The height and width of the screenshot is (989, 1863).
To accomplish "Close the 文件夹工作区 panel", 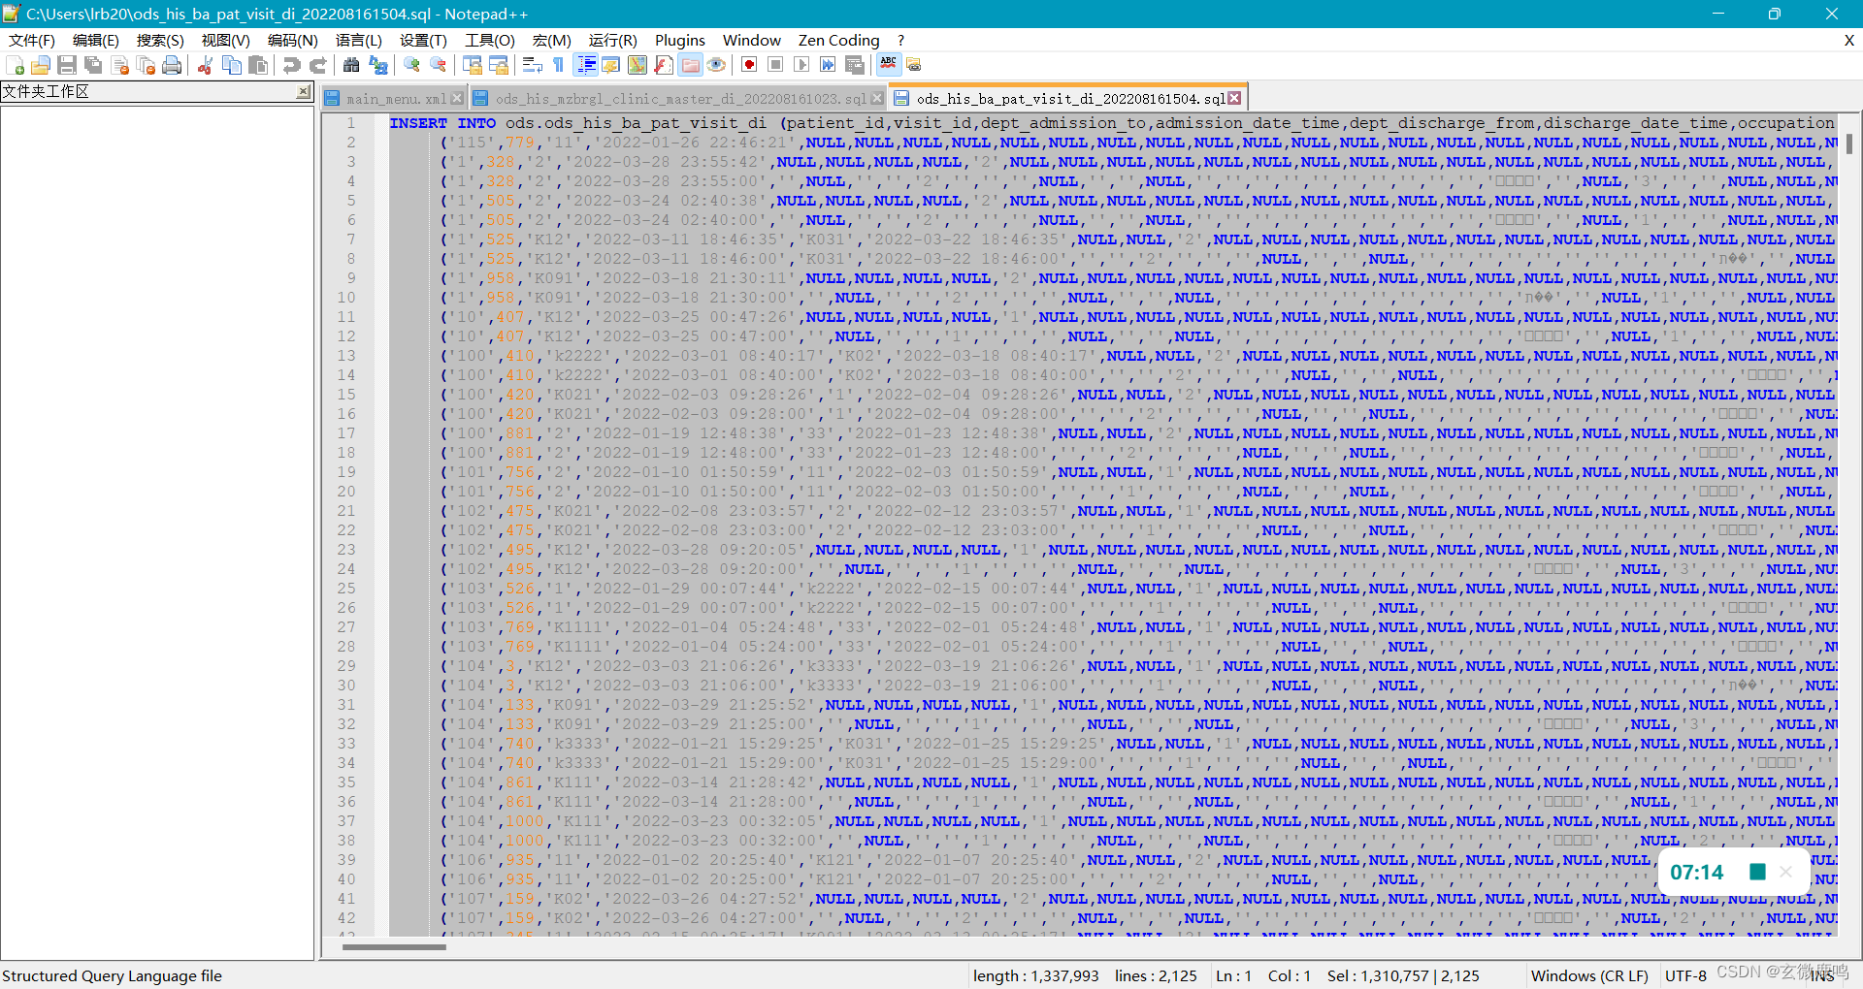I will click(304, 91).
